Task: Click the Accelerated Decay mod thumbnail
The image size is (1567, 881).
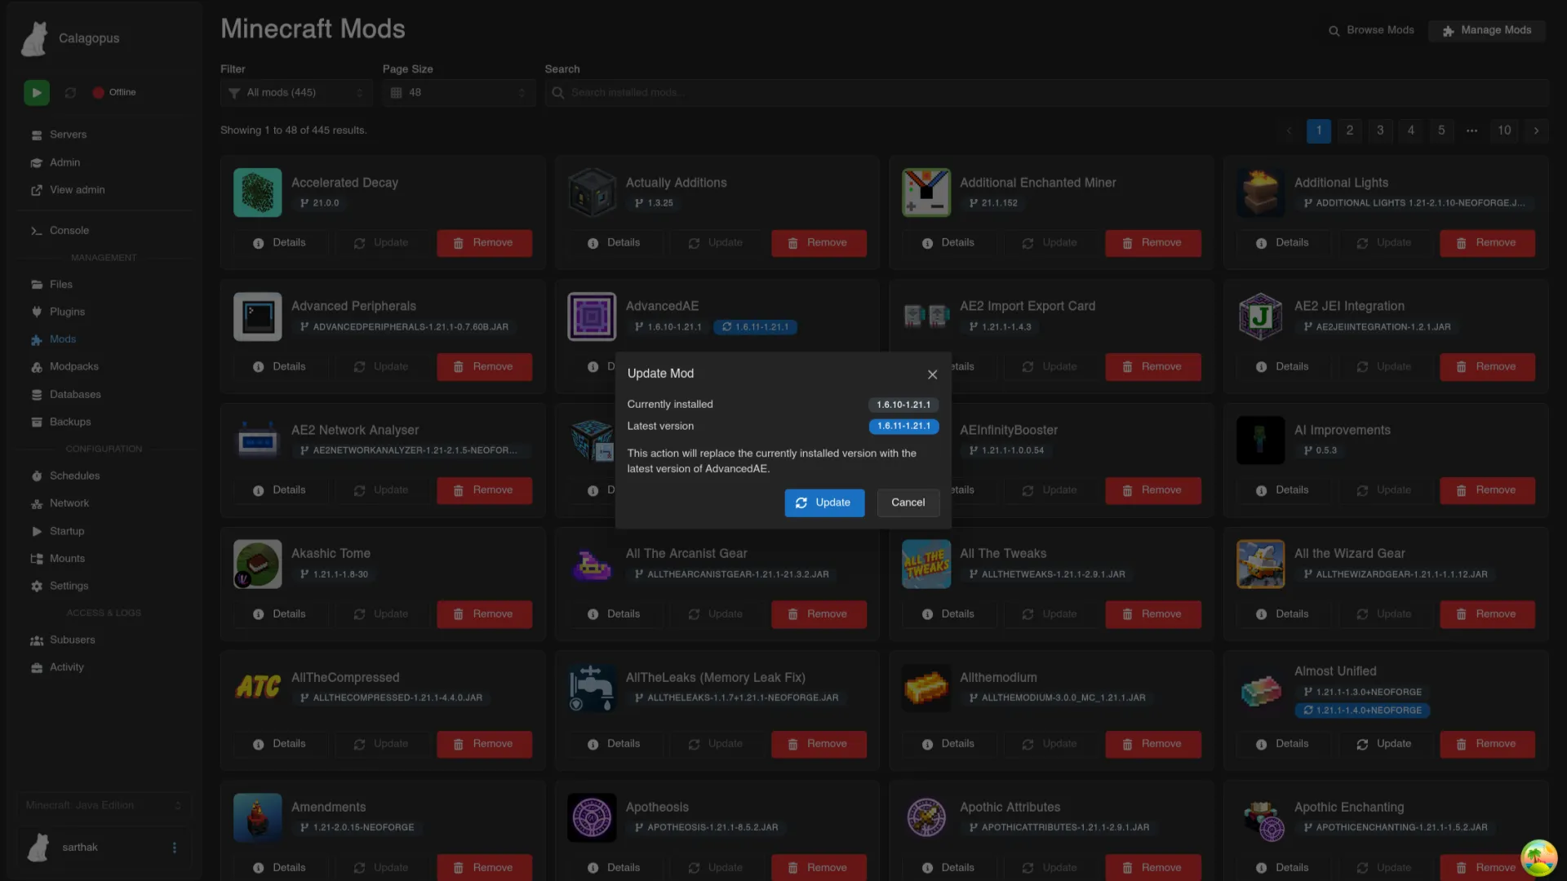Action: point(257,193)
